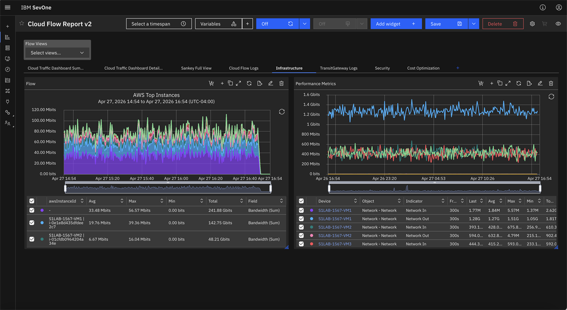The width and height of the screenshot is (567, 310).
Task: Sort Flow table by Avg column
Action: (x=122, y=201)
